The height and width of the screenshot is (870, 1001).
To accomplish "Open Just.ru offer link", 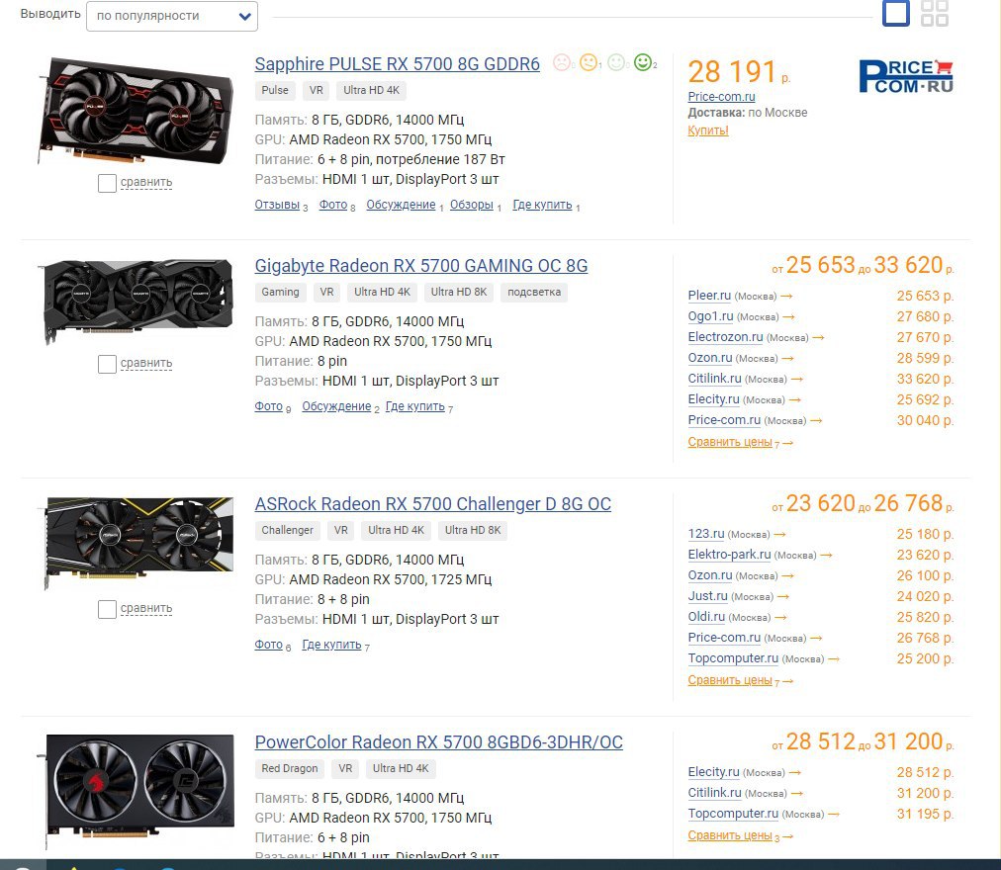I will click(x=707, y=596).
